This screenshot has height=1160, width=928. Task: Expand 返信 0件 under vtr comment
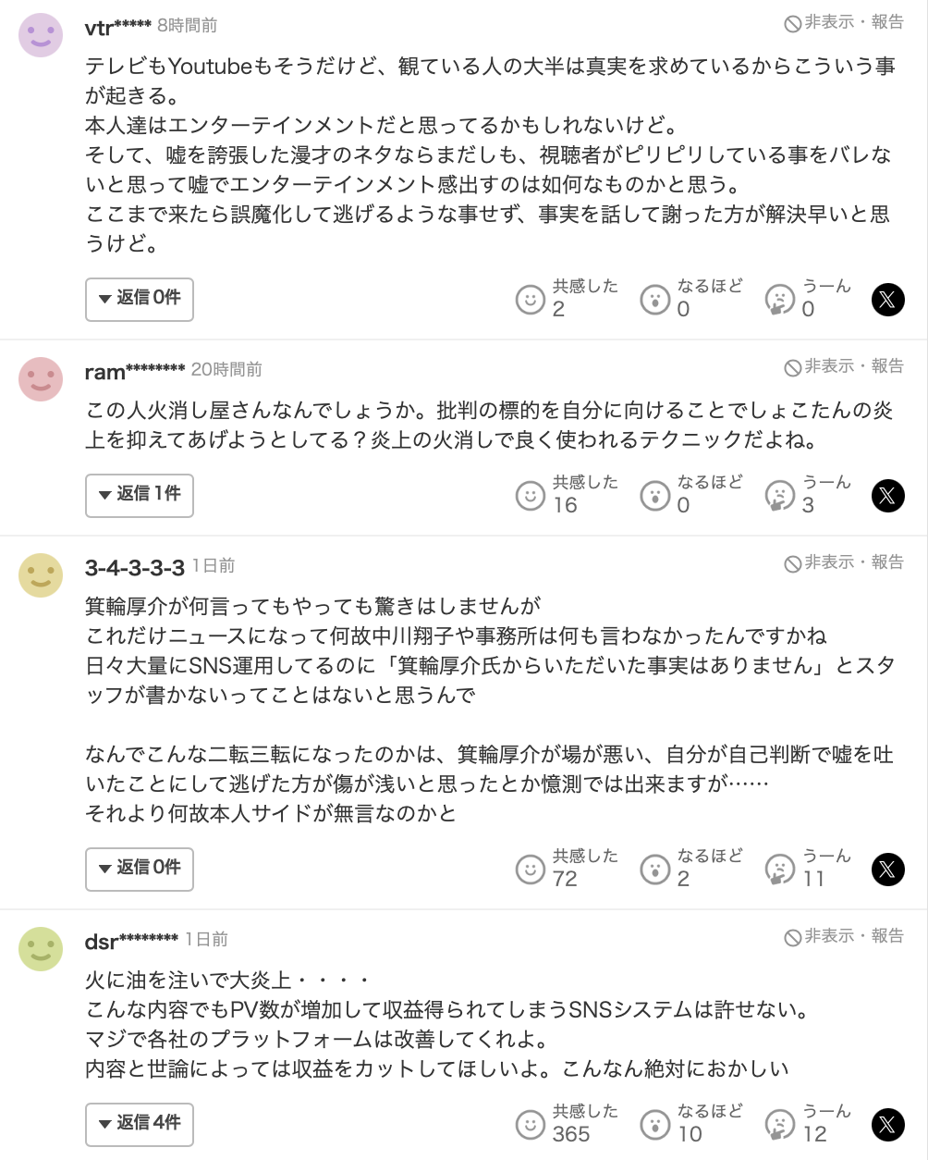pos(140,300)
